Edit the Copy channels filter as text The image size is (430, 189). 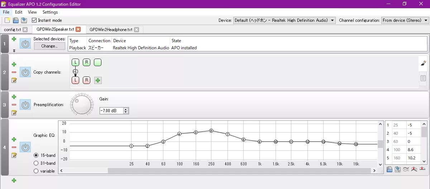coord(14,80)
